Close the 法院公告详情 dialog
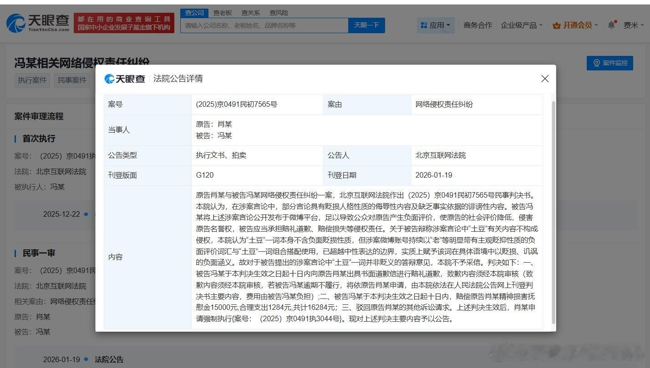 coord(544,78)
